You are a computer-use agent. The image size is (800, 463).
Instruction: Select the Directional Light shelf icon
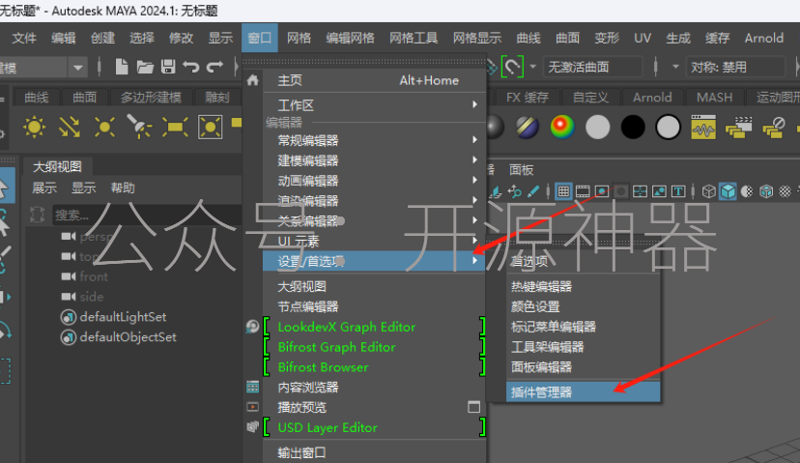coord(70,127)
